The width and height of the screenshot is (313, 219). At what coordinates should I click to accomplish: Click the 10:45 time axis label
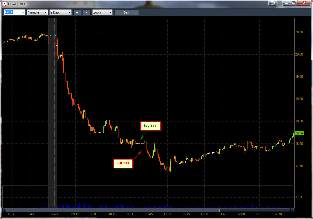click(x=149, y=214)
